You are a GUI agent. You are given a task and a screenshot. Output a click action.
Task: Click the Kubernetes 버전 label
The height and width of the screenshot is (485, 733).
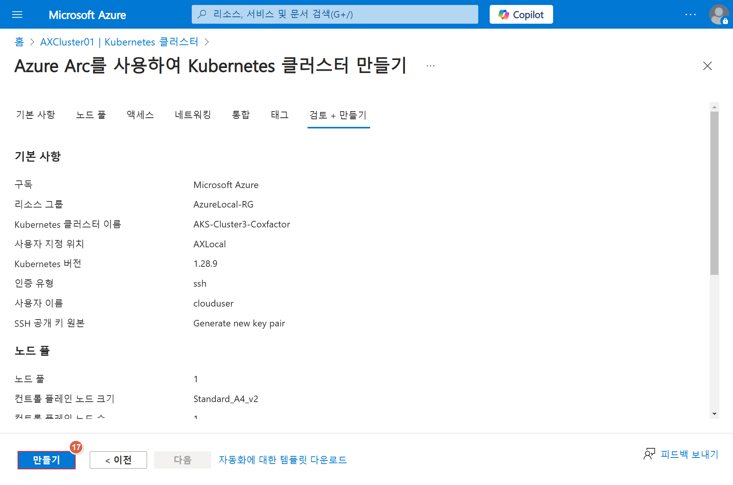[x=48, y=264]
